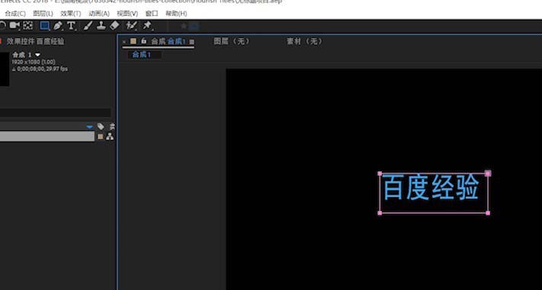Select the Brush tool
Screen dimensions: 542x290
pos(88,26)
